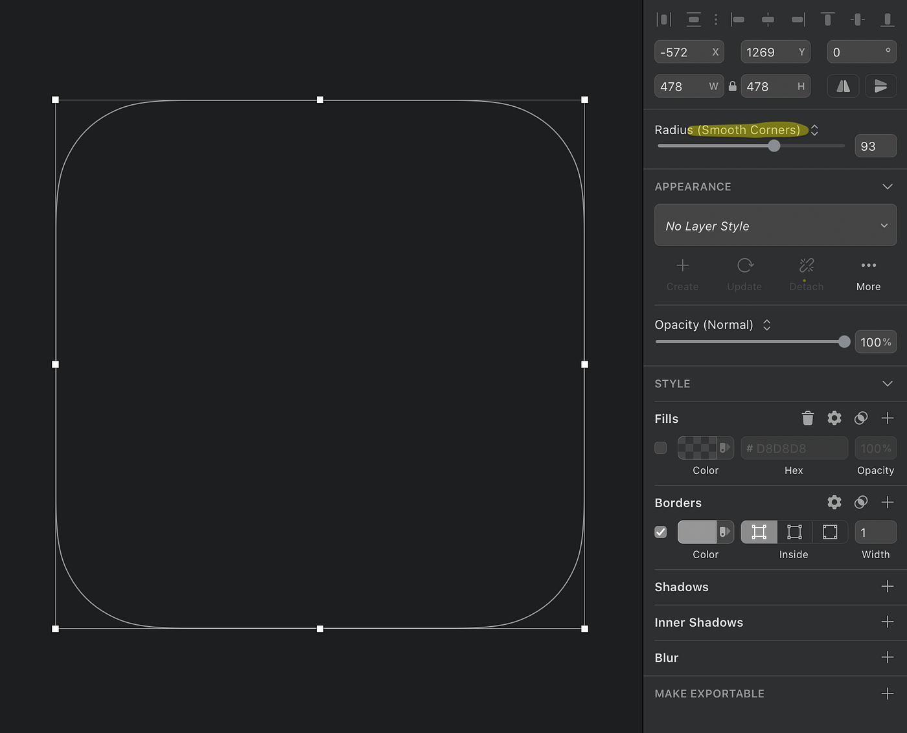Click the Inner Shadows section label
Image resolution: width=907 pixels, height=733 pixels.
pos(699,623)
